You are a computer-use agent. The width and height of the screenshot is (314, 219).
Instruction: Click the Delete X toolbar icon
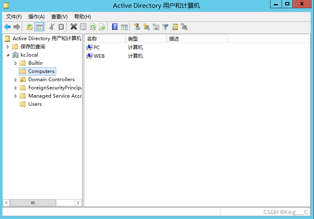point(74,27)
